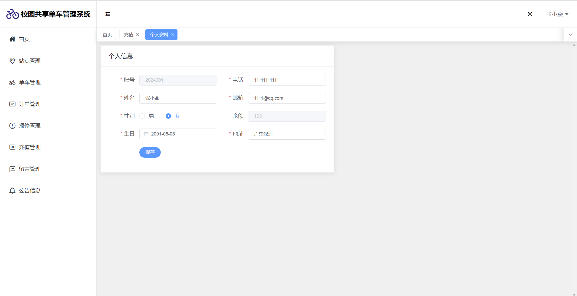The width and height of the screenshot is (577, 296).
Task: Close the 个人资料 tab
Action: 173,35
